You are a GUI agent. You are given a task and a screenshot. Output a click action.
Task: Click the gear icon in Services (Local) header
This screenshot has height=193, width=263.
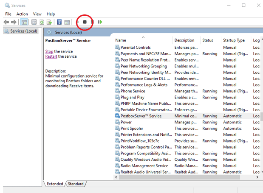point(49,32)
